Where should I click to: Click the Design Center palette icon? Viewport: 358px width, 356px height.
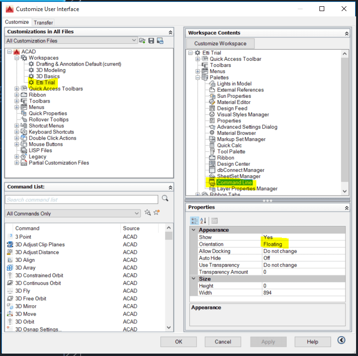click(212, 164)
